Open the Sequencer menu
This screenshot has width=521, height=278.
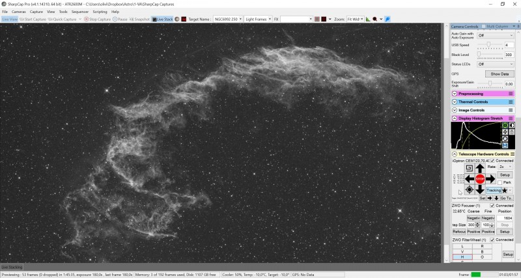pos(80,12)
